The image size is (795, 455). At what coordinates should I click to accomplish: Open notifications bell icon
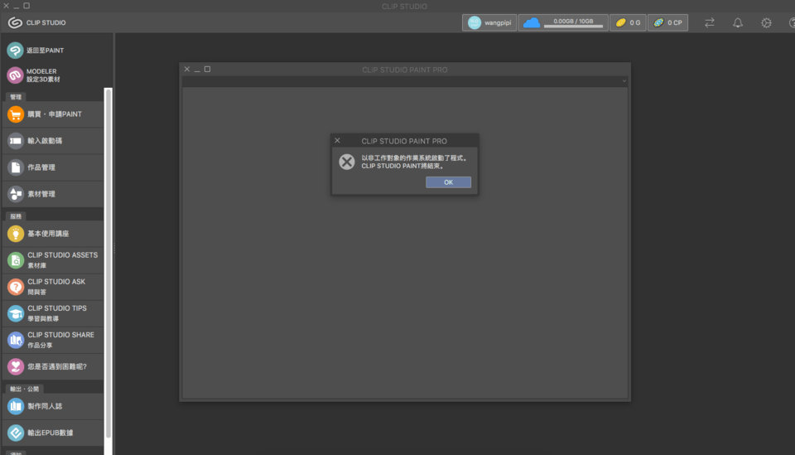coord(738,22)
